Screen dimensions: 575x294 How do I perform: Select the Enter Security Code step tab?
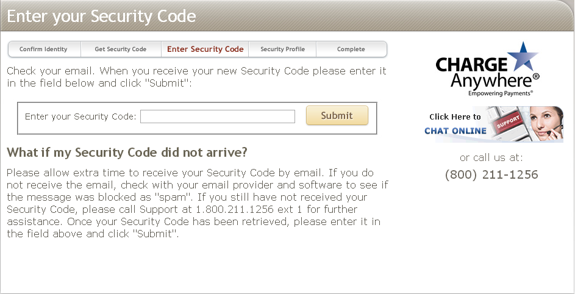tap(205, 49)
